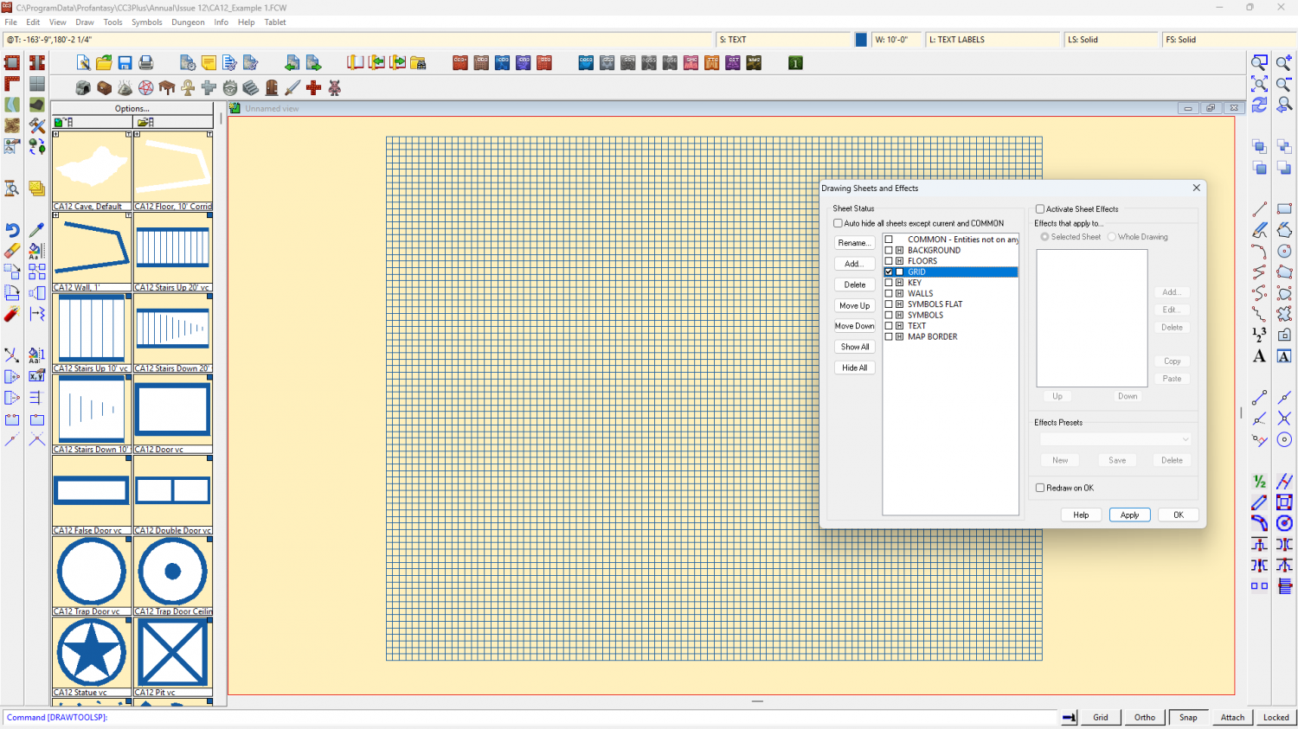Enable Redraw on OK checkbox
1298x729 pixels.
pyautogui.click(x=1040, y=488)
